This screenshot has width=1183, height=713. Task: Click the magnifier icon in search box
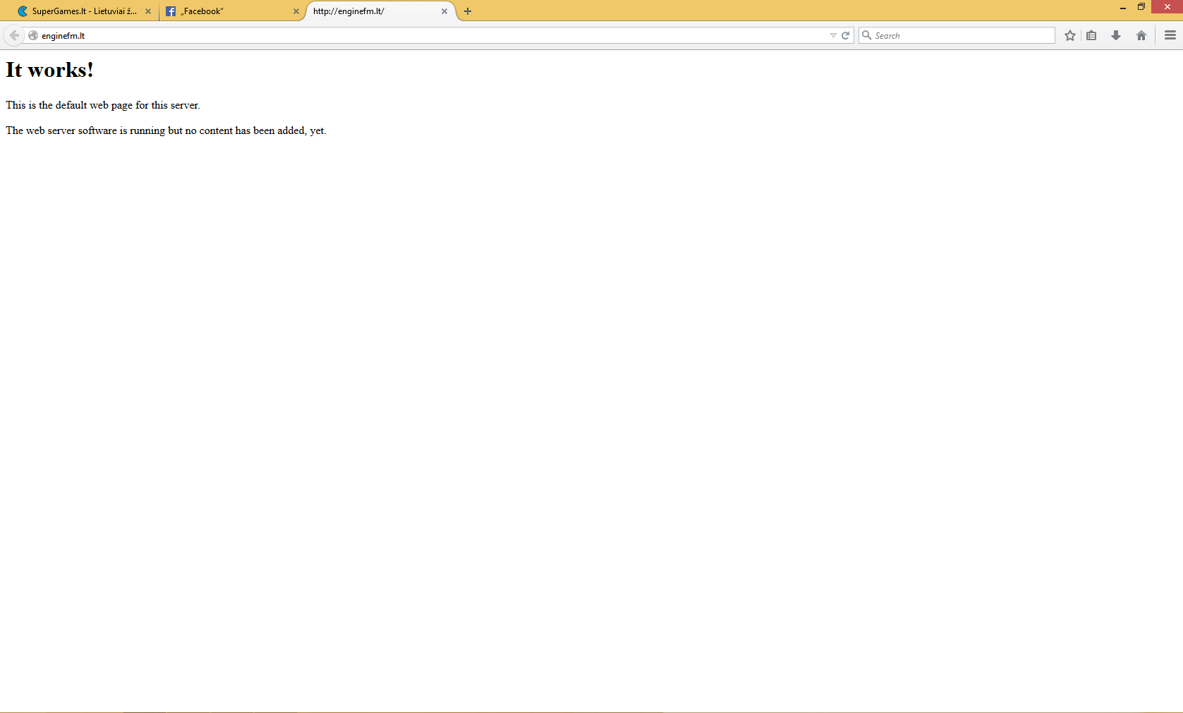[x=867, y=35]
